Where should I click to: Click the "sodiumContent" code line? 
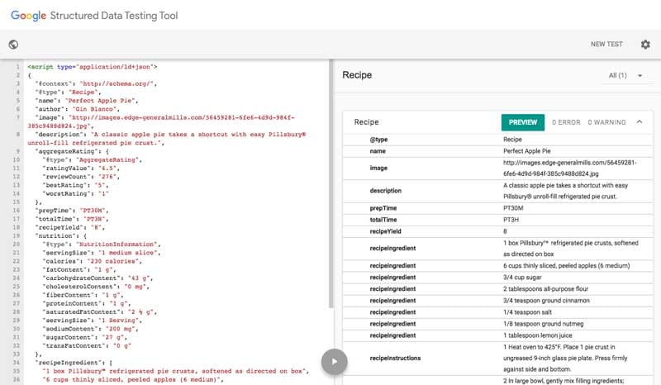click(x=90, y=329)
